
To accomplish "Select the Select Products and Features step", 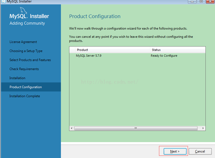I will click(30, 60).
